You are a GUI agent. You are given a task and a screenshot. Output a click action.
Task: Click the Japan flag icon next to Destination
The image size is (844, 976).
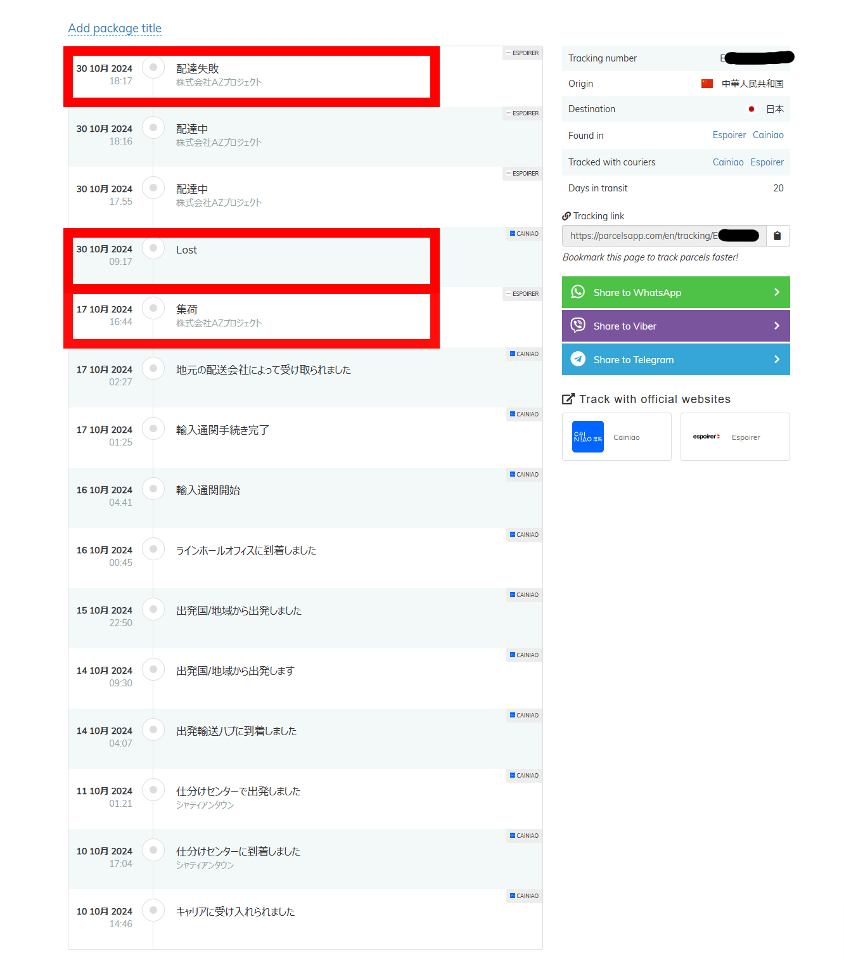click(x=751, y=109)
